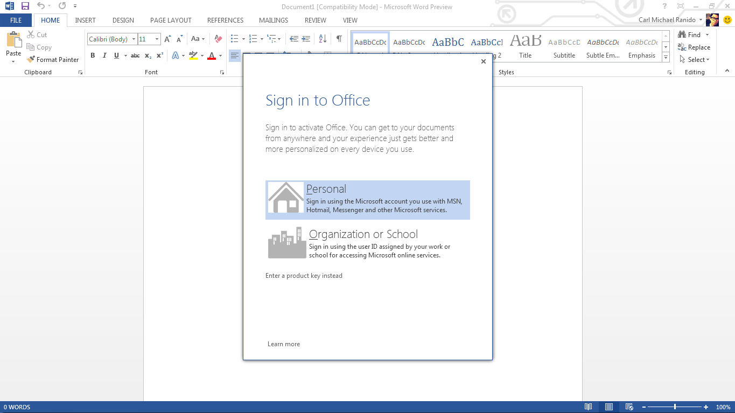Click the Sort A-Z icon
Viewport: 735px width, 413px height.
point(323,39)
